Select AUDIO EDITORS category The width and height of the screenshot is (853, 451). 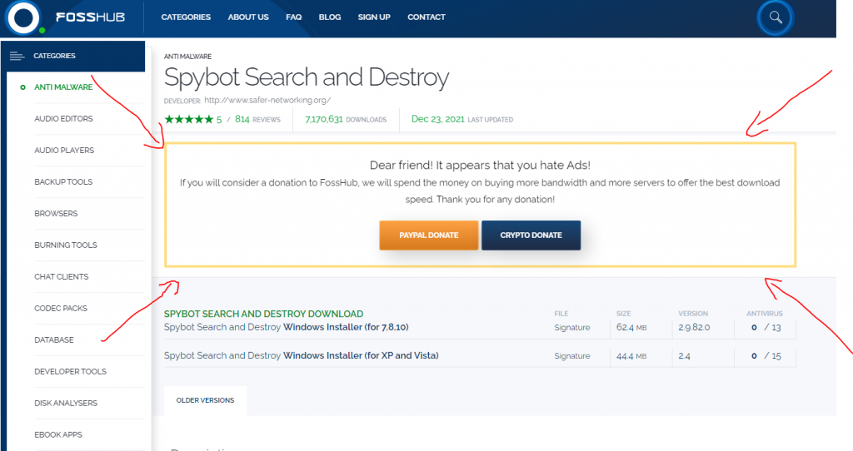63,118
